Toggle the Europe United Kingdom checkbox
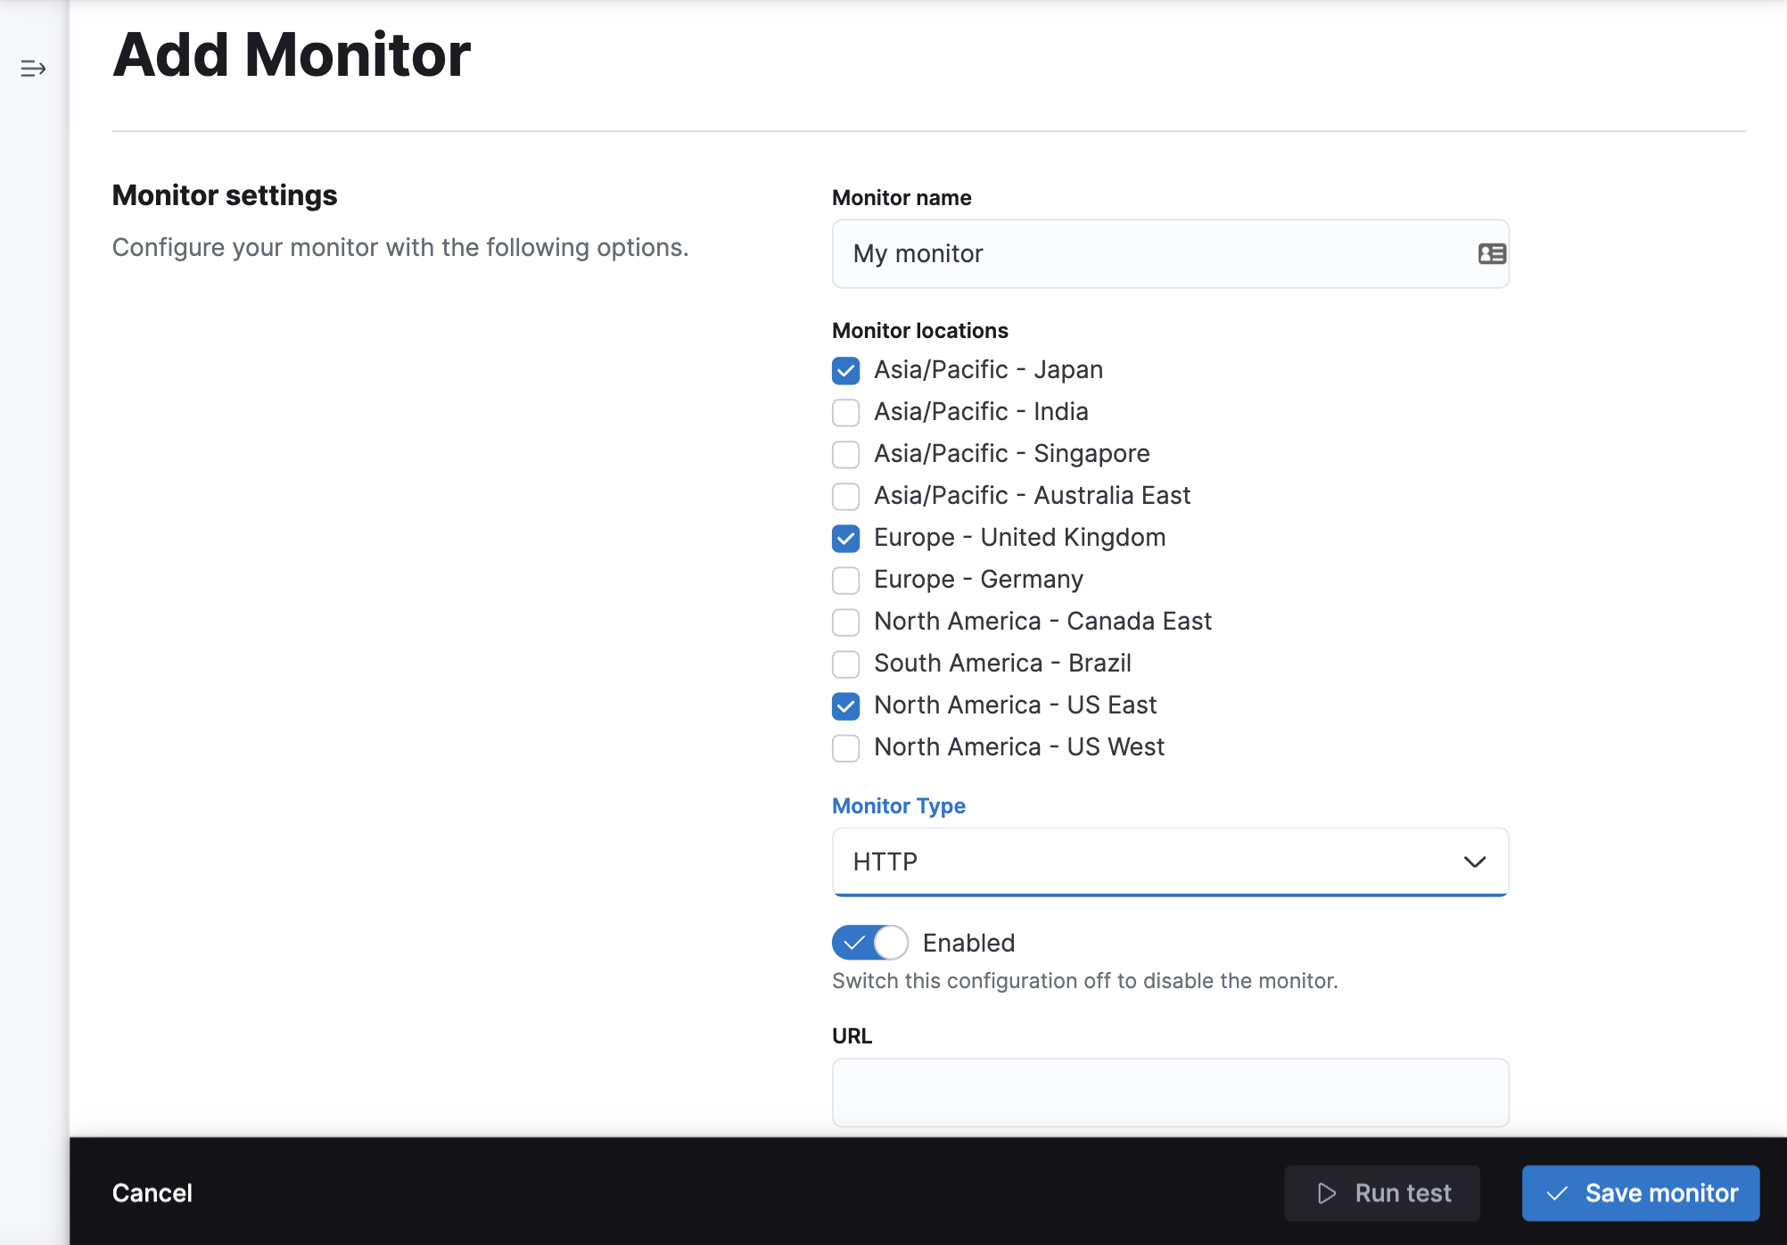 pyautogui.click(x=844, y=536)
